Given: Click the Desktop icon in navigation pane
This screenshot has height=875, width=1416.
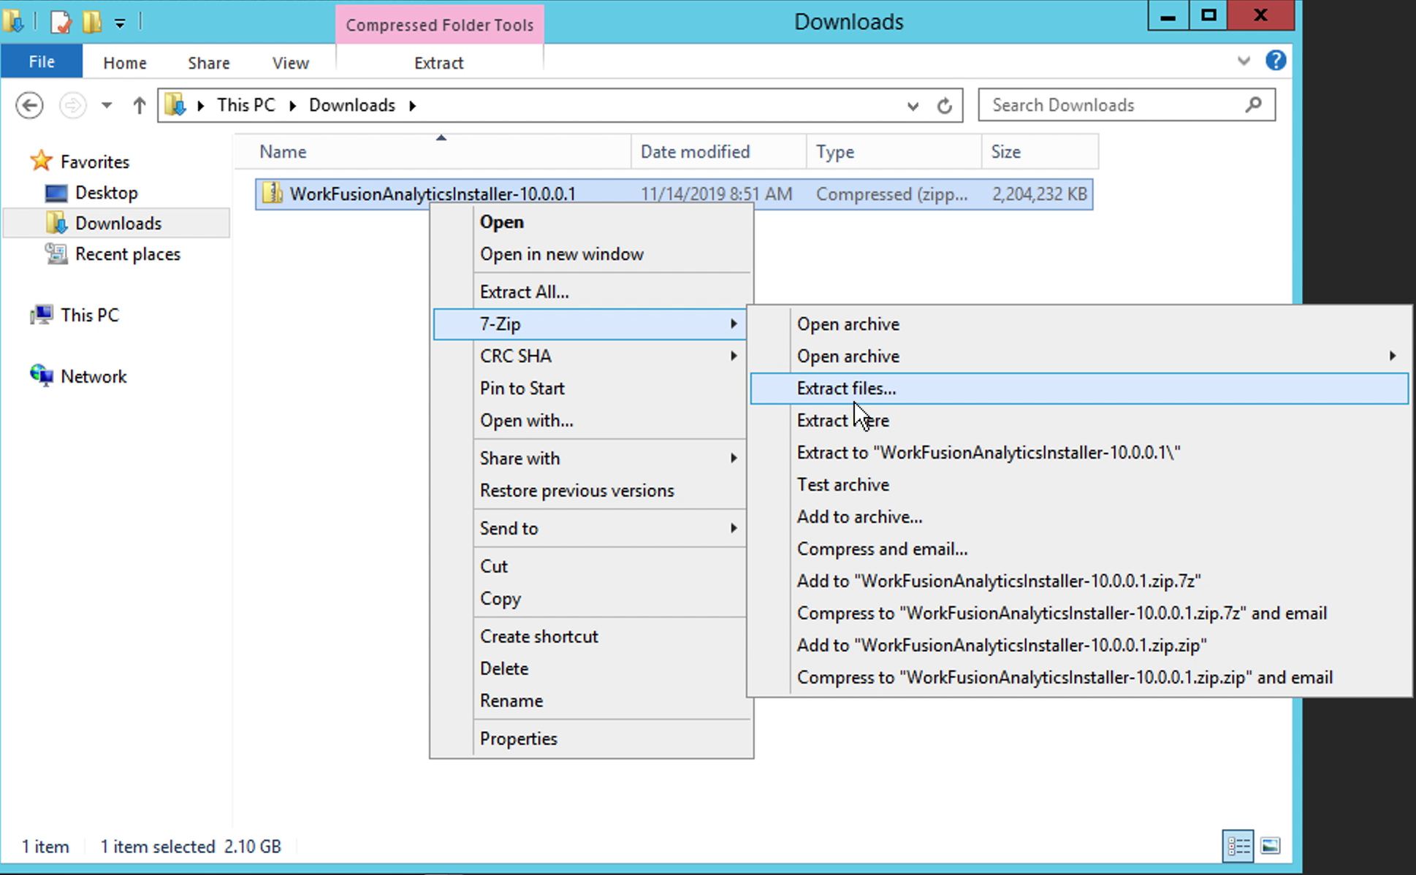Looking at the screenshot, I should click(x=56, y=193).
